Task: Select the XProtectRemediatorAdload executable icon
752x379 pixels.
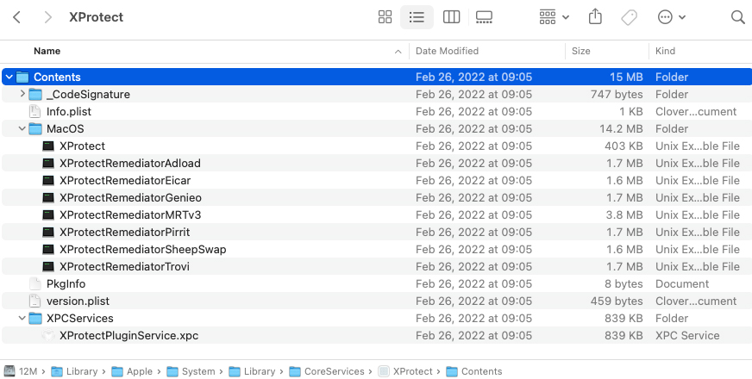Action: click(48, 164)
